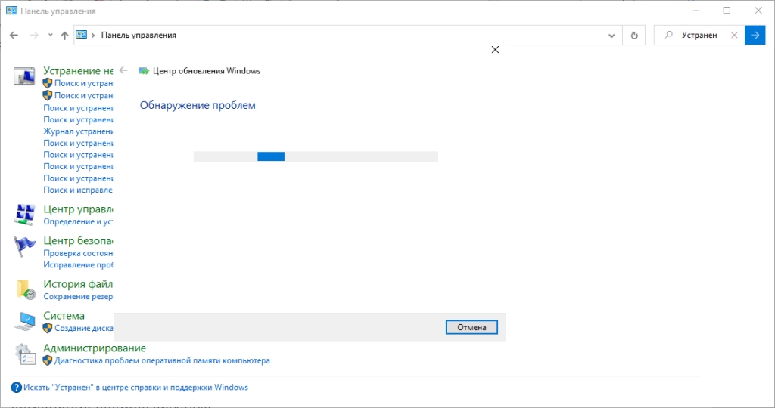Open the recent locations dropdown arrow
The width and height of the screenshot is (775, 408).
[51, 35]
